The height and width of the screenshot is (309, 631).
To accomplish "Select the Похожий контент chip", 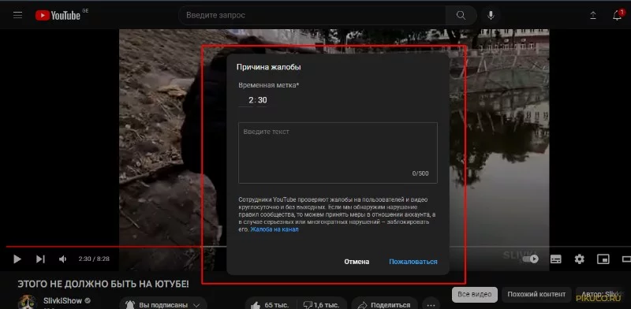I will tap(536, 294).
